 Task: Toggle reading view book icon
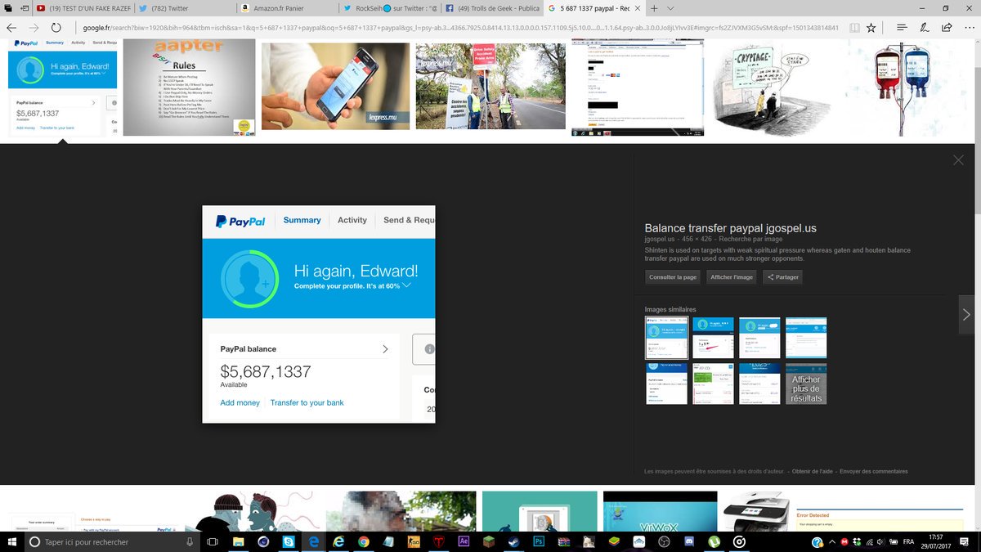(x=853, y=27)
